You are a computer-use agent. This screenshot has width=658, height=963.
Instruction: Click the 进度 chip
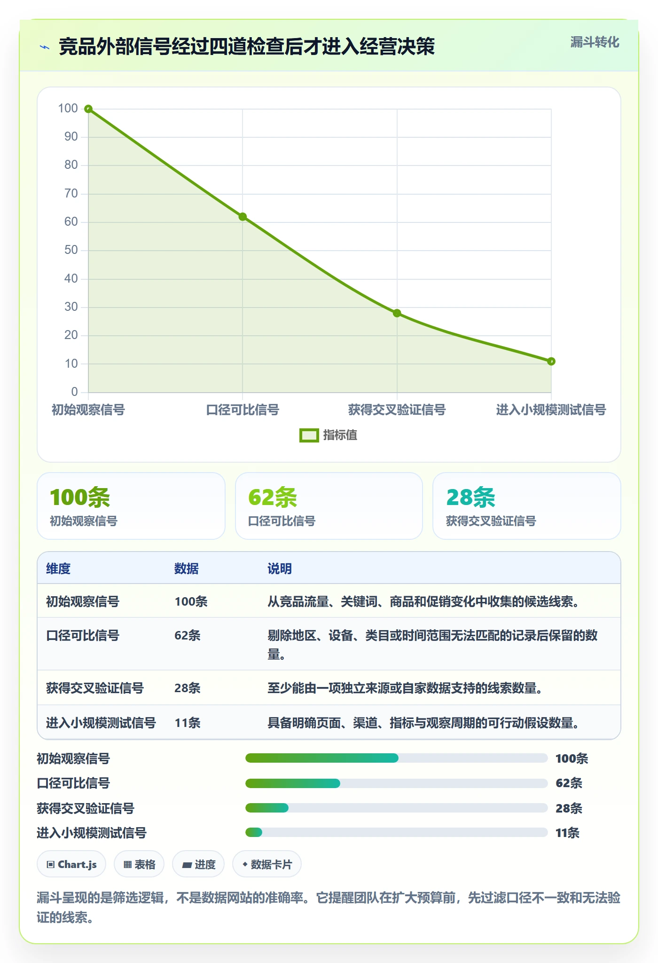click(x=198, y=864)
